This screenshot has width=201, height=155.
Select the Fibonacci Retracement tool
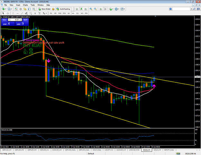pos(31,13)
